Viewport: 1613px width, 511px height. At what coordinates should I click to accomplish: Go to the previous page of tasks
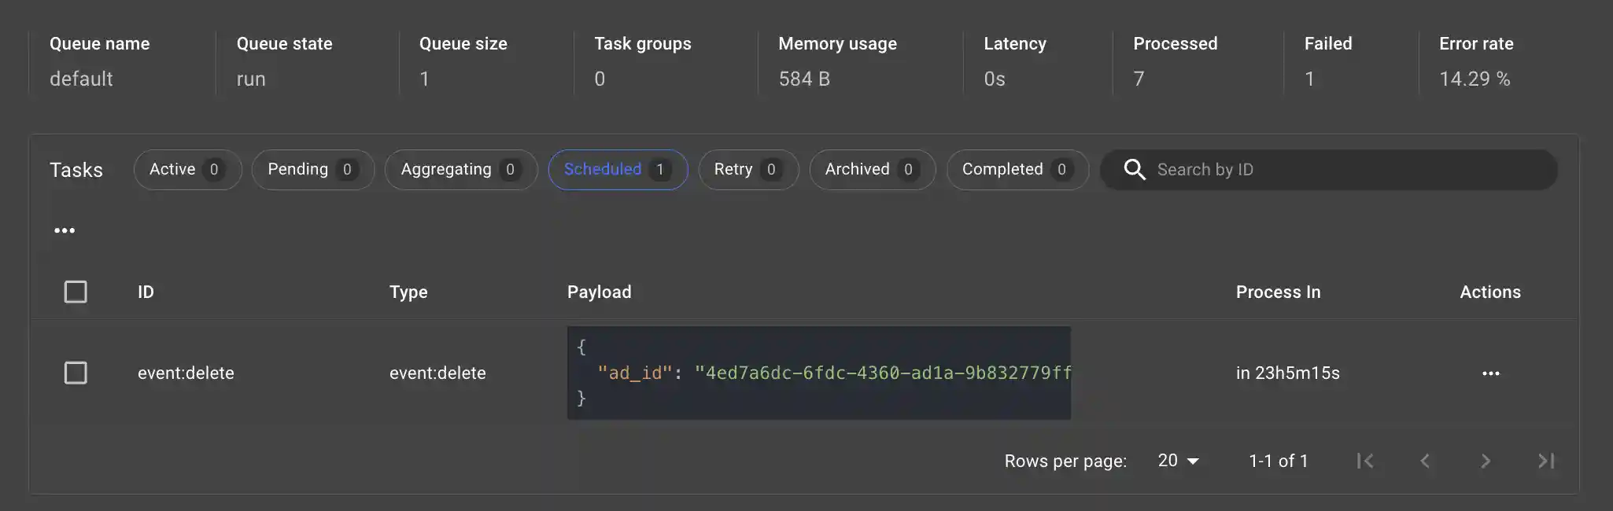pos(1425,461)
